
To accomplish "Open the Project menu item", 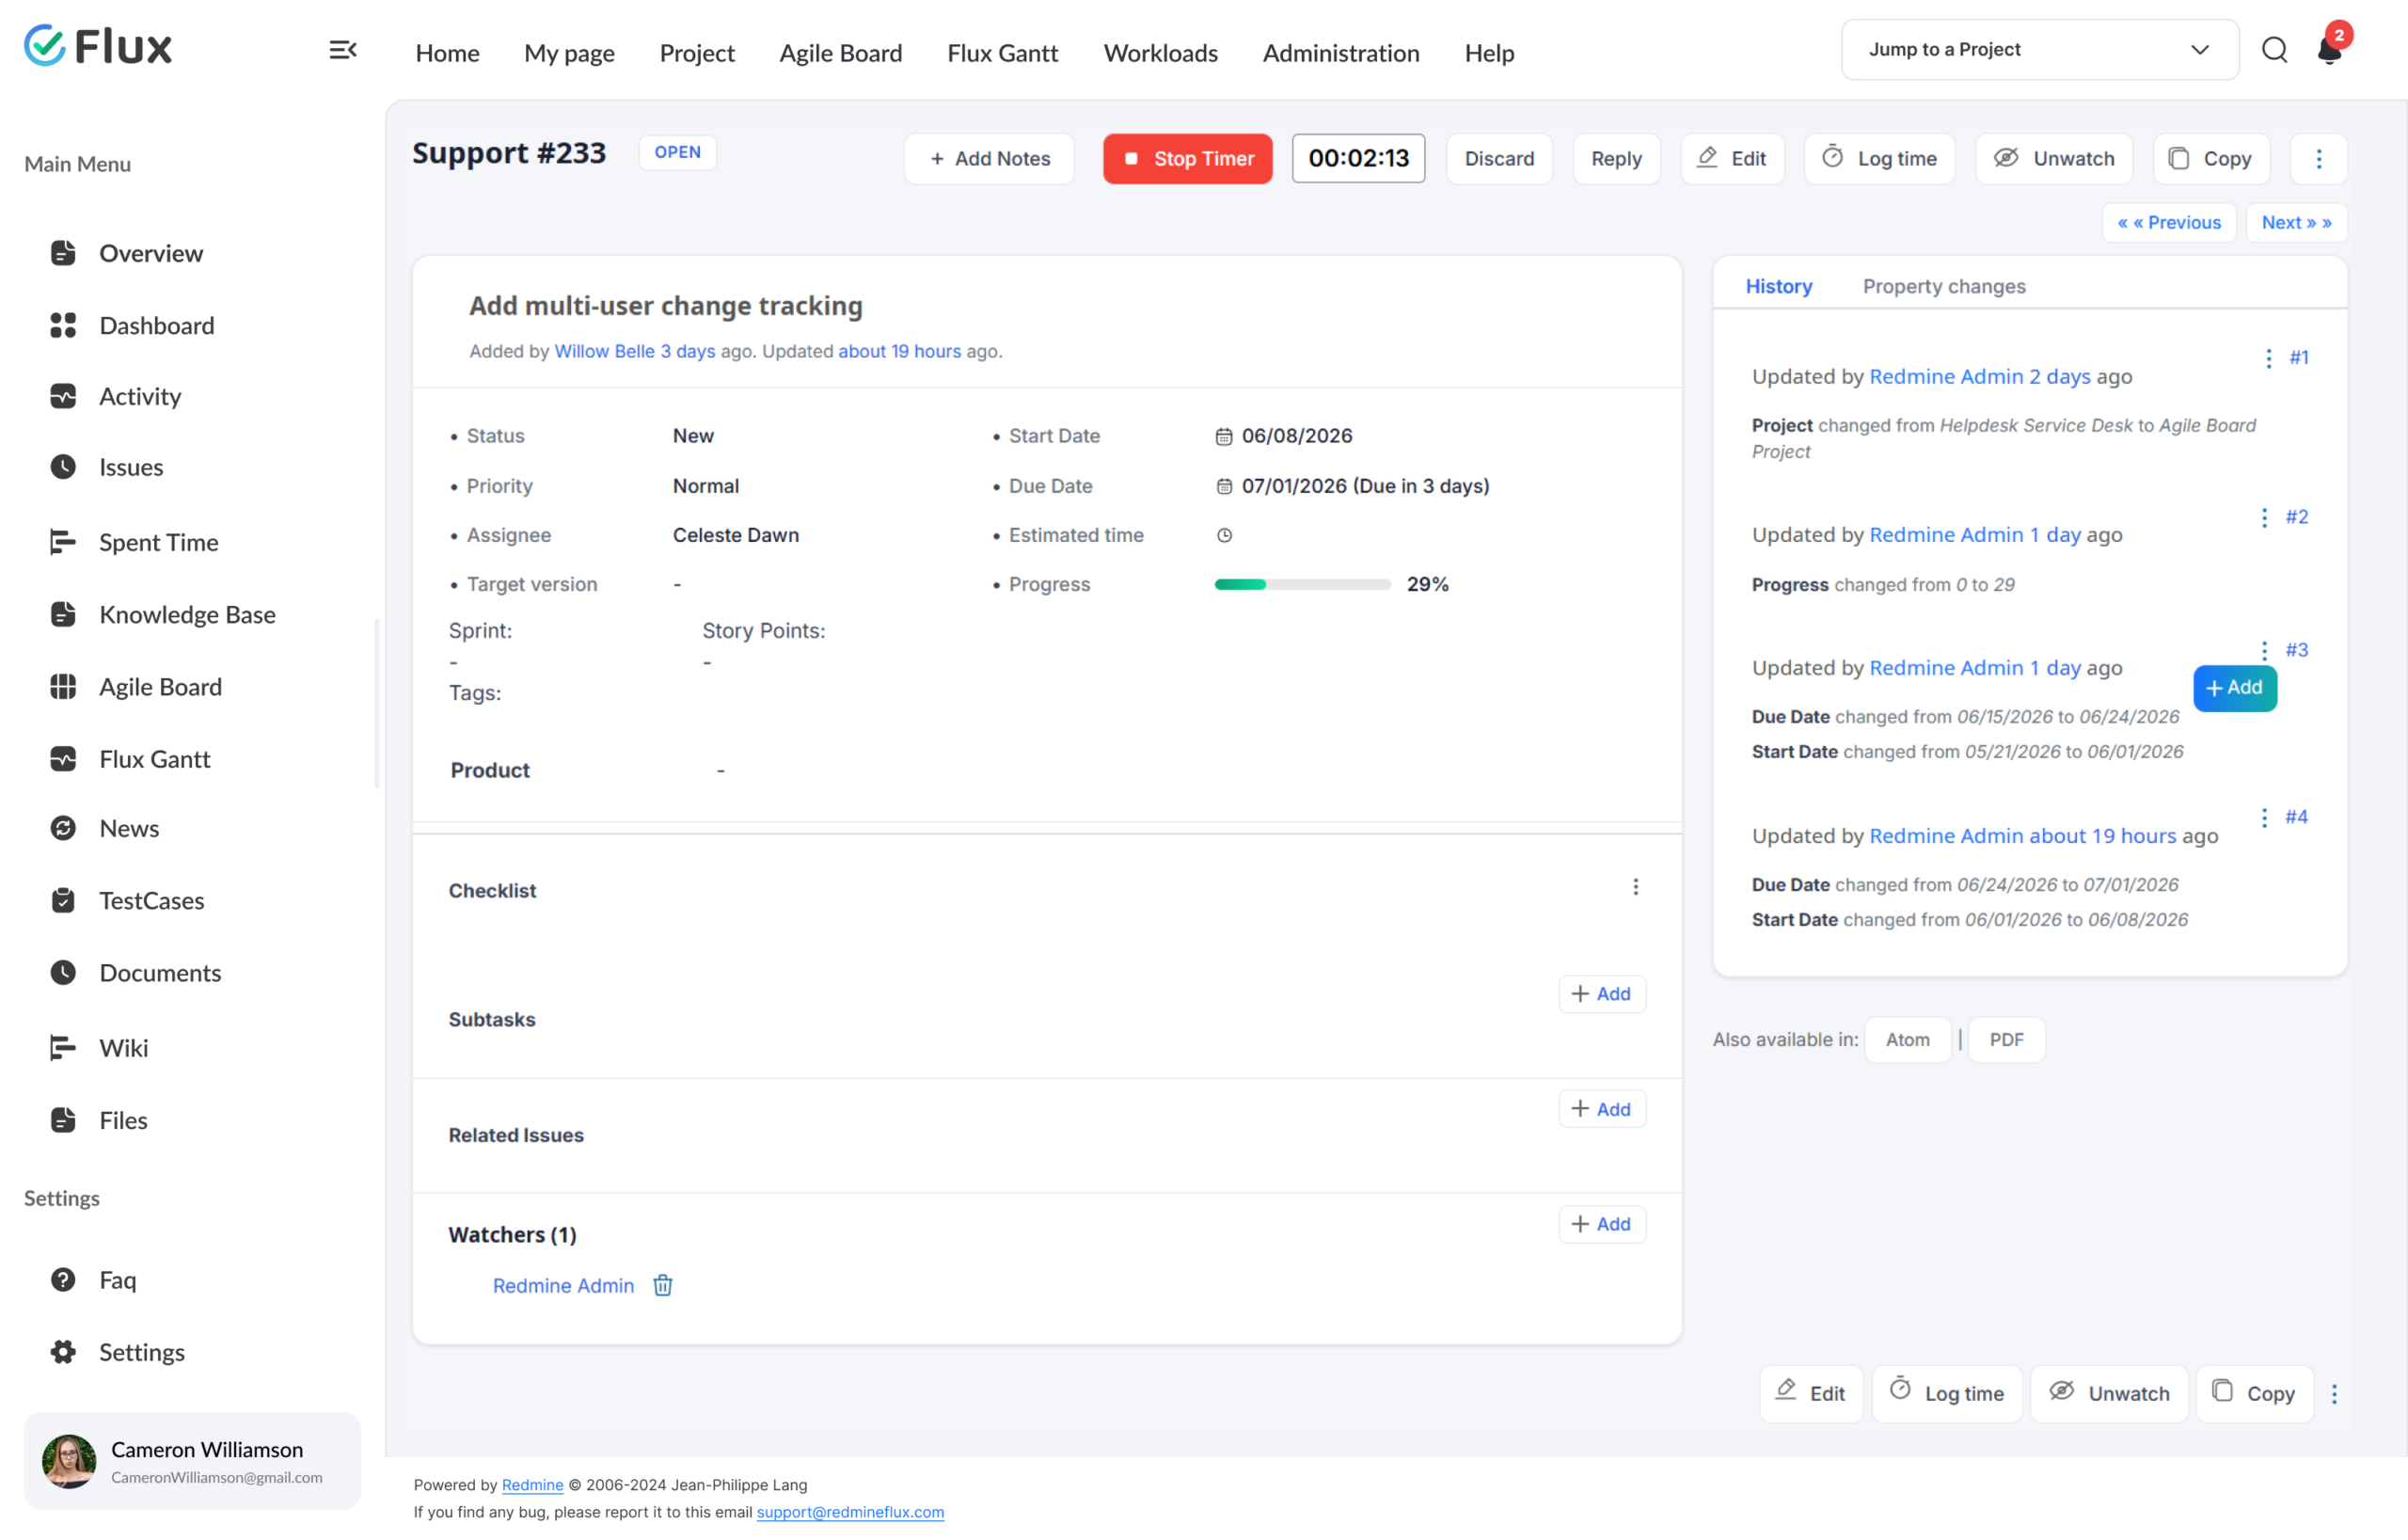I will [x=697, y=52].
